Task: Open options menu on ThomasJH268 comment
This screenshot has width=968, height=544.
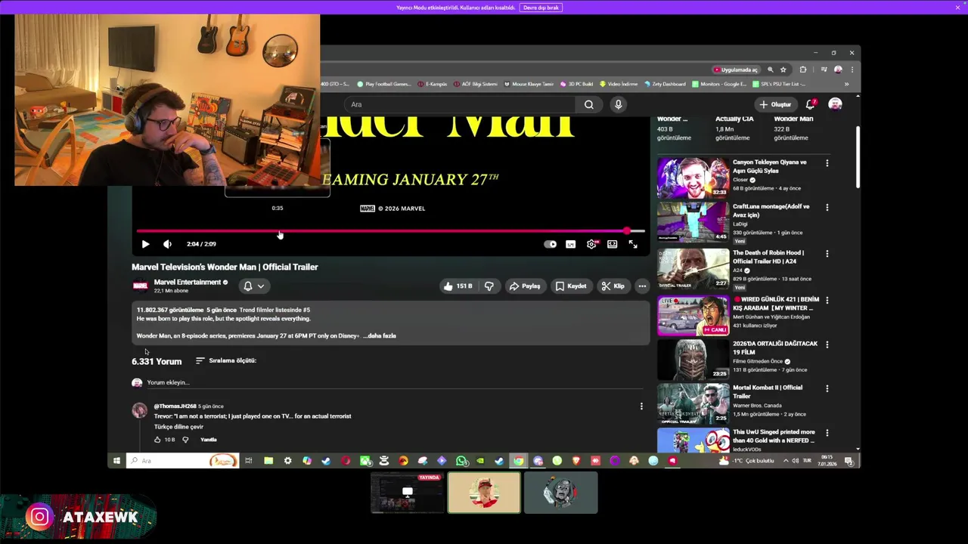Action: 641,406
